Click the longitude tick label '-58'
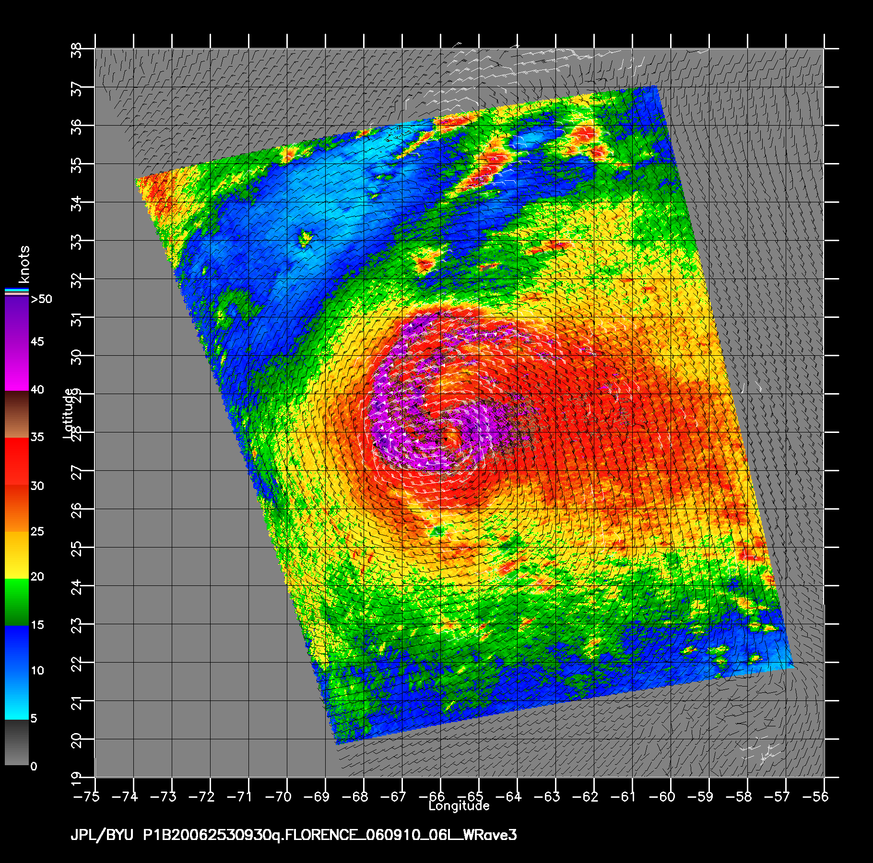 click(739, 796)
